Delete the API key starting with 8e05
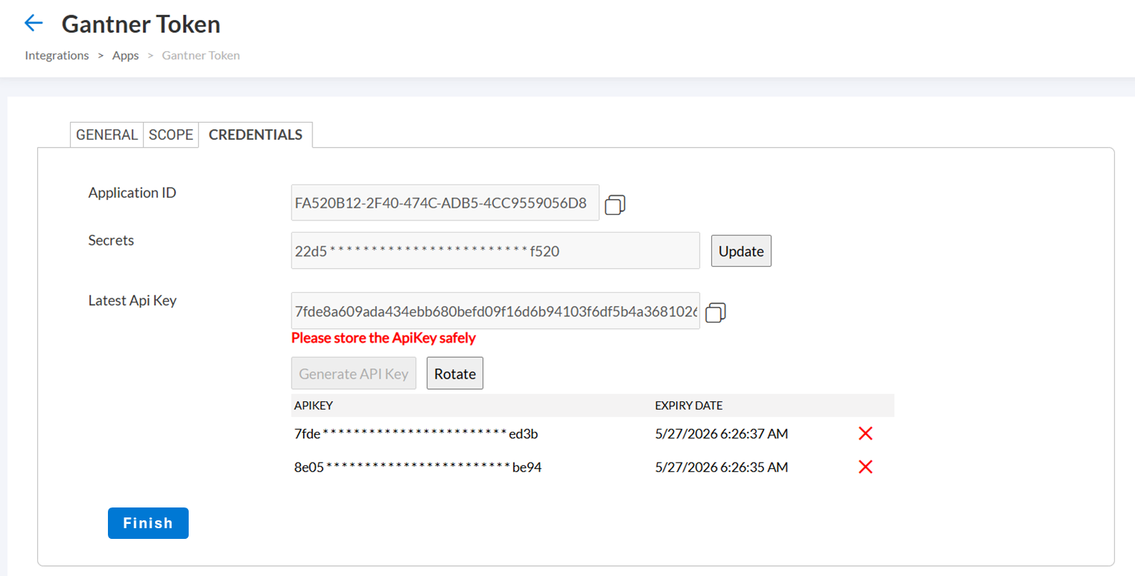Screen dimensions: 1135x576 click(x=866, y=467)
